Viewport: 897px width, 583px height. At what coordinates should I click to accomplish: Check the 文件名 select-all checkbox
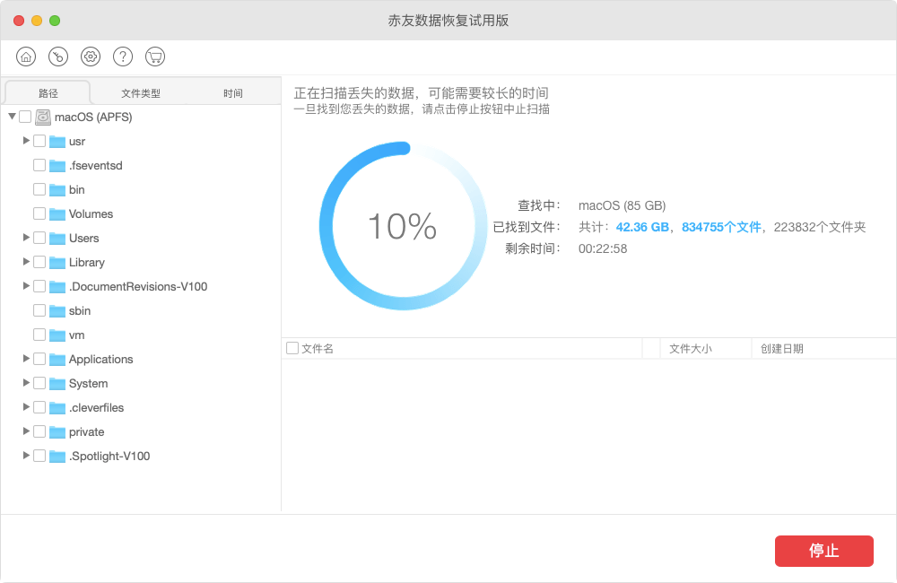click(292, 348)
